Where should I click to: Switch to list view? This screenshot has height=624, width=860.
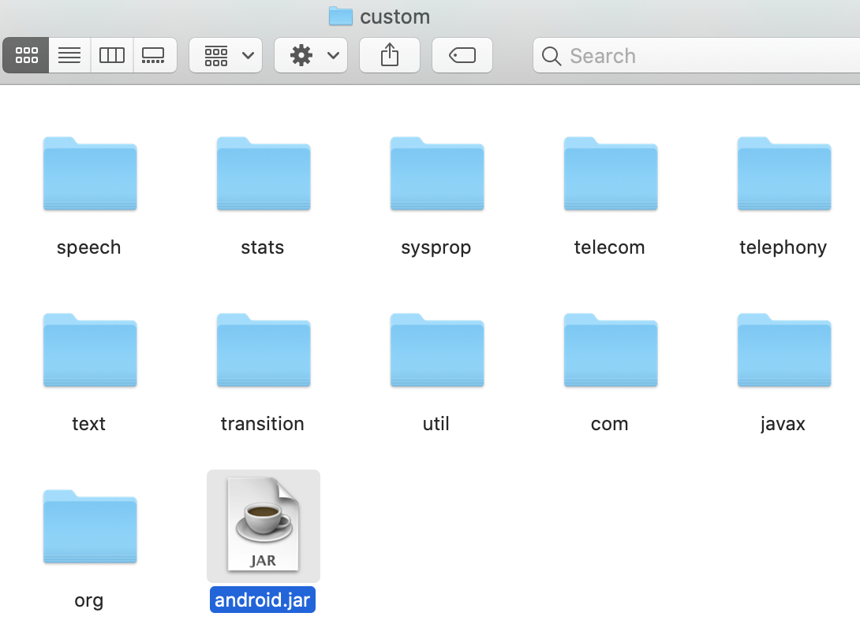coord(69,55)
